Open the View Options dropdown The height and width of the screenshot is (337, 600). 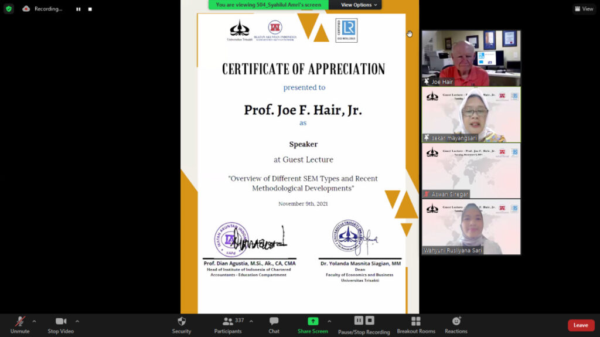coord(359,5)
